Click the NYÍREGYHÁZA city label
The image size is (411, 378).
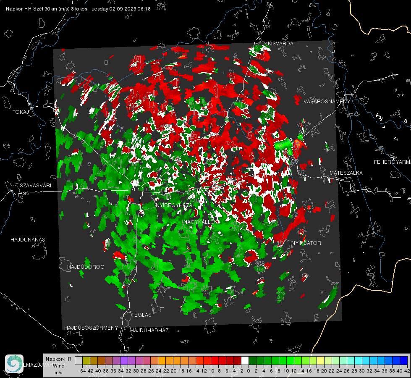tap(174, 205)
